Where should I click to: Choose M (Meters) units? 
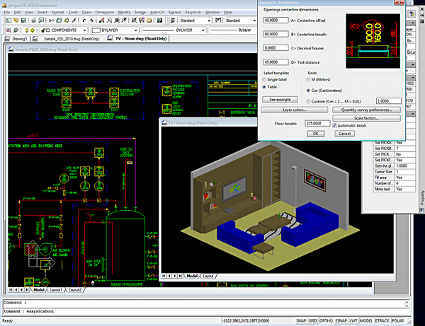click(x=308, y=79)
